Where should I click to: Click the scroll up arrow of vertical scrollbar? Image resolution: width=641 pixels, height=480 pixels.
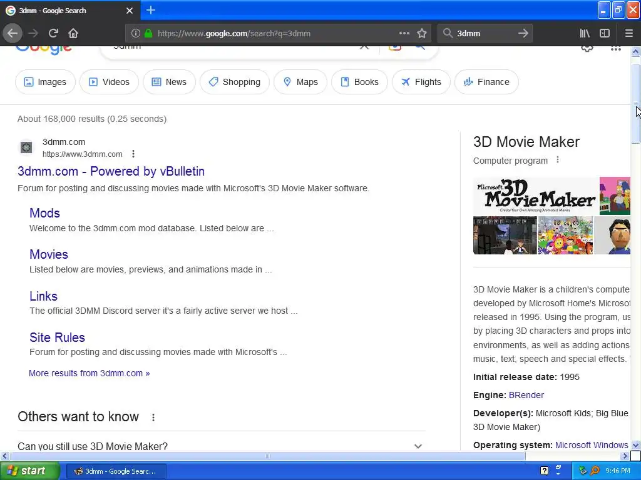(x=635, y=51)
